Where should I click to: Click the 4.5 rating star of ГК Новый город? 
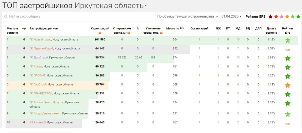click(x=288, y=40)
